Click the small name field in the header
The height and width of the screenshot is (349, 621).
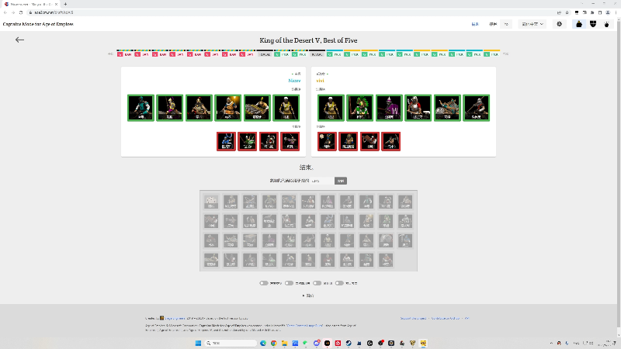coord(506,24)
